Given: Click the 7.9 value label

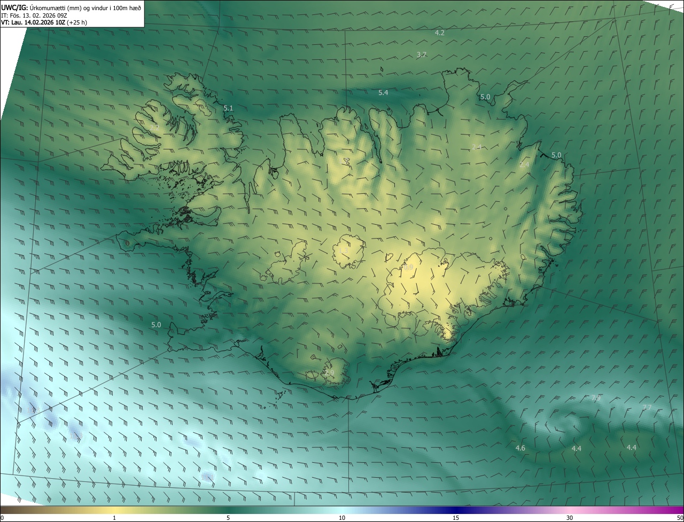Looking at the screenshot, I should coord(596,398).
